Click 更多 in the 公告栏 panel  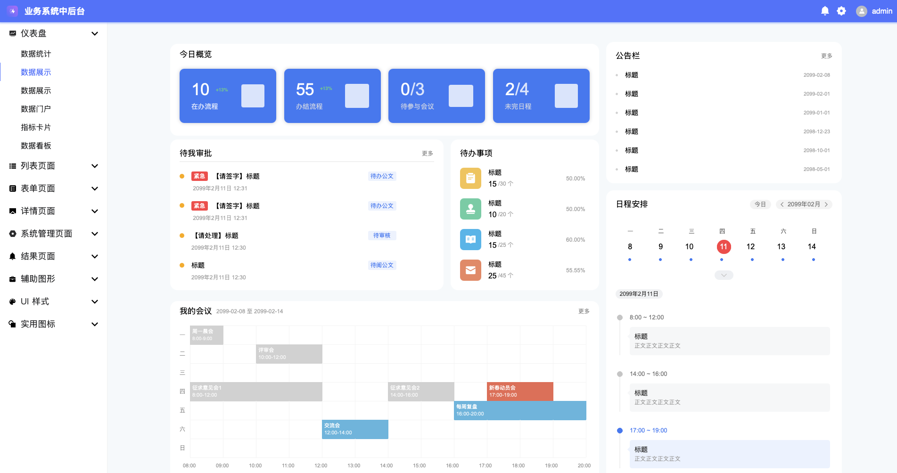827,56
